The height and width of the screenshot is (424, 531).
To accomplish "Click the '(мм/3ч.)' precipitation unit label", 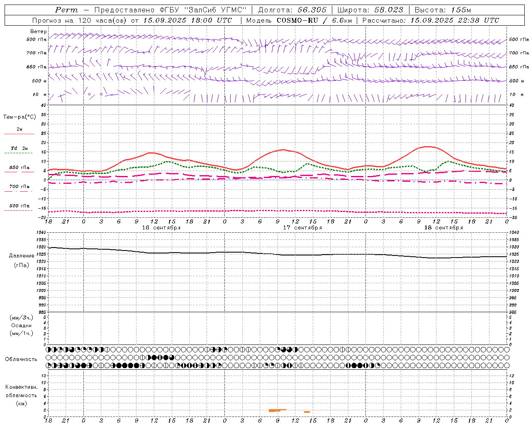I will coord(22,318).
